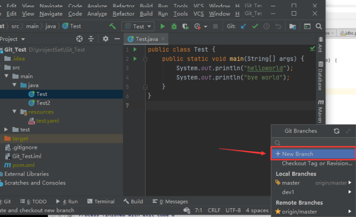Viewport: 356px width, 217px height.
Task: Run the Test configuration
Action: pyautogui.click(x=163, y=27)
